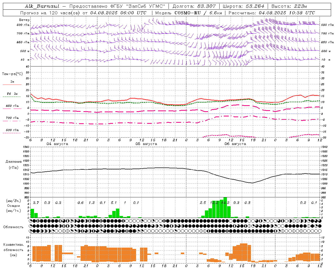
Task: Click the Высота: 223м text
Action: tap(289, 6)
